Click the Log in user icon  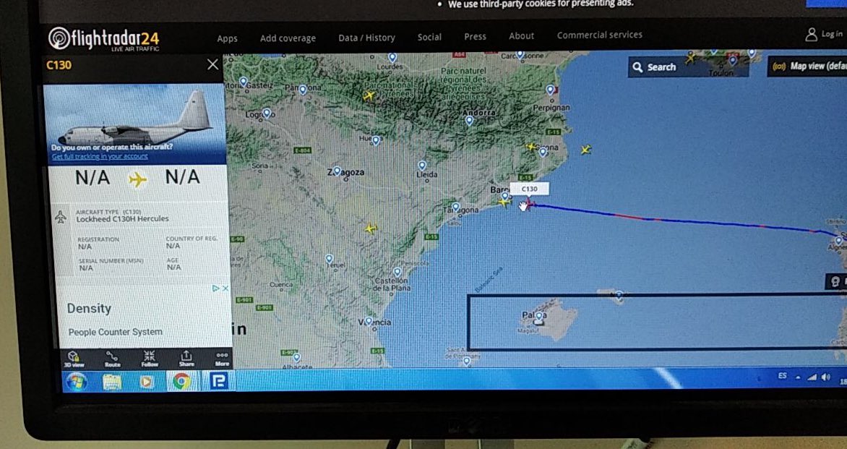811,35
